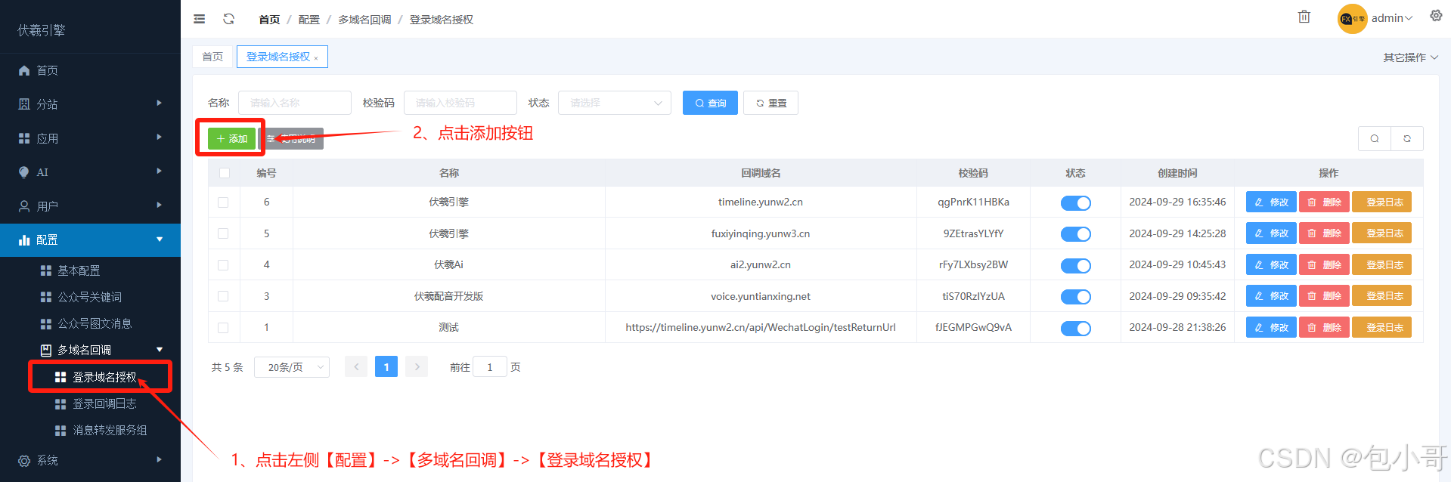The height and width of the screenshot is (482, 1451).
Task: Toggle the status switch for fuxiyinqing.yunw3.cn
Action: click(x=1075, y=234)
